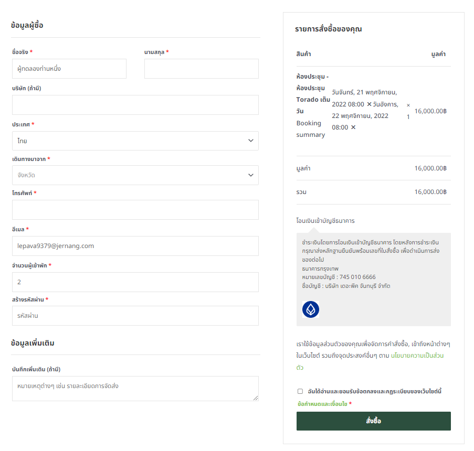Click the ชื่อจริง first name field
Viewport: 474px width, 451px height.
coord(69,69)
